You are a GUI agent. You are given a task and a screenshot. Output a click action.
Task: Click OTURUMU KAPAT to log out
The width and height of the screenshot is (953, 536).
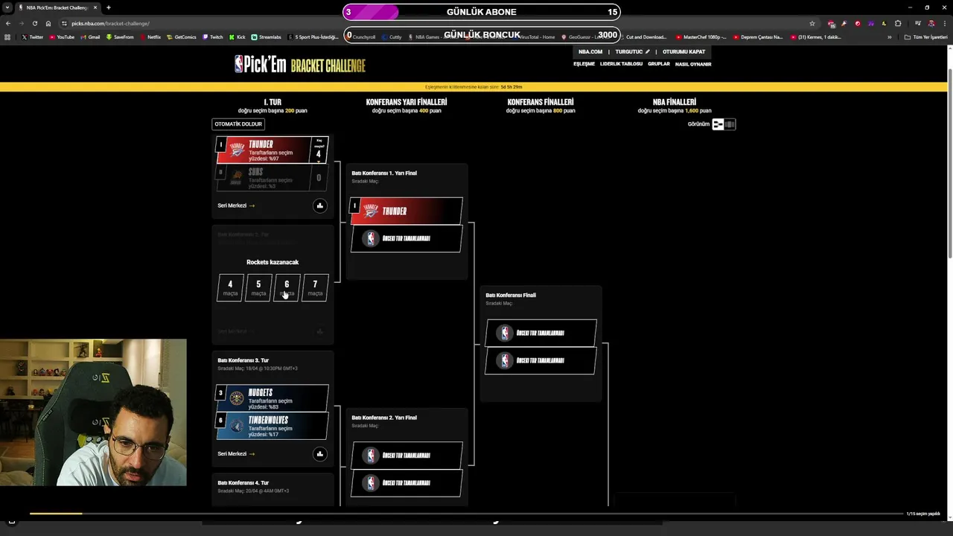pyautogui.click(x=683, y=51)
